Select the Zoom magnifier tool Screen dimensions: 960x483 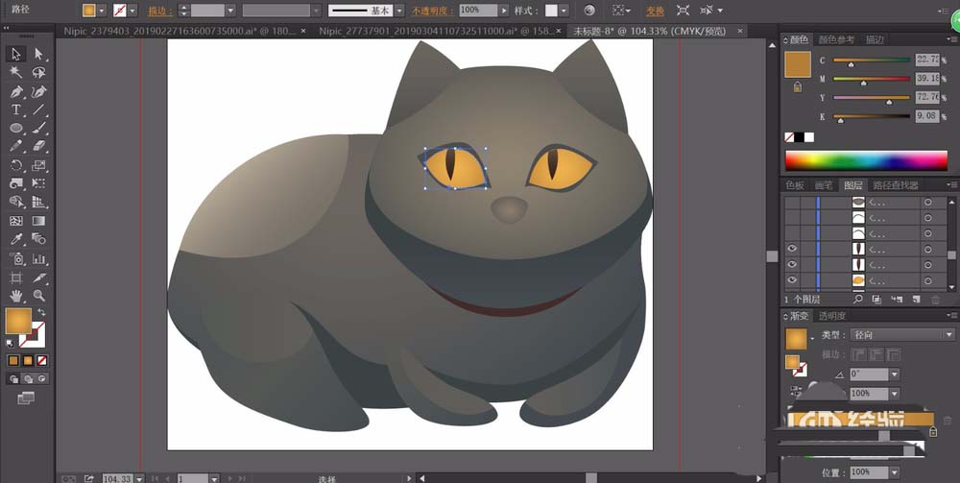38,297
